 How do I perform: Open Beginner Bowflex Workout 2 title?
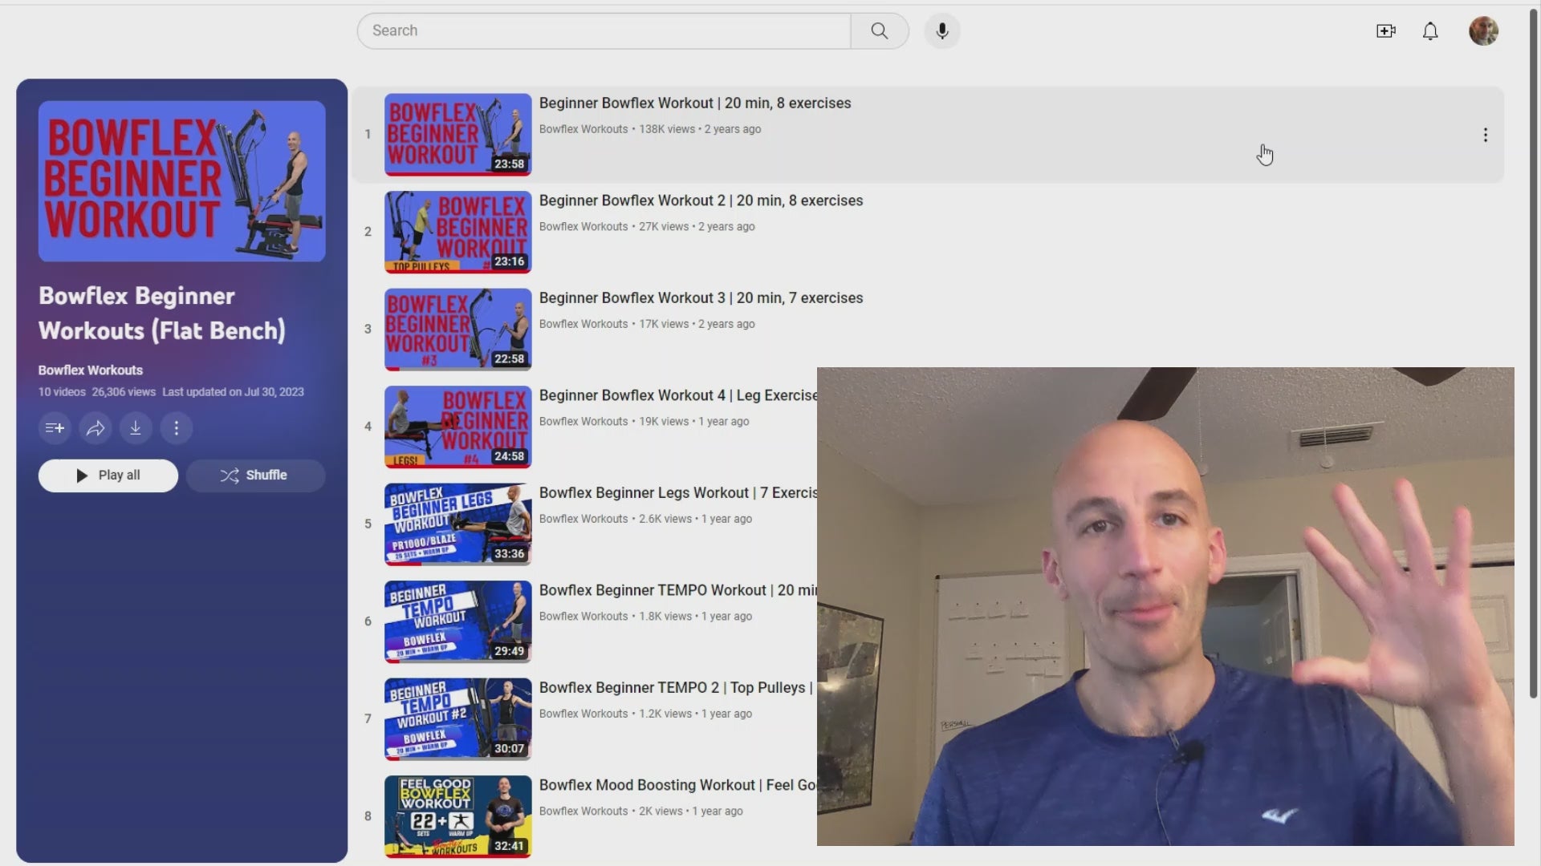point(701,200)
